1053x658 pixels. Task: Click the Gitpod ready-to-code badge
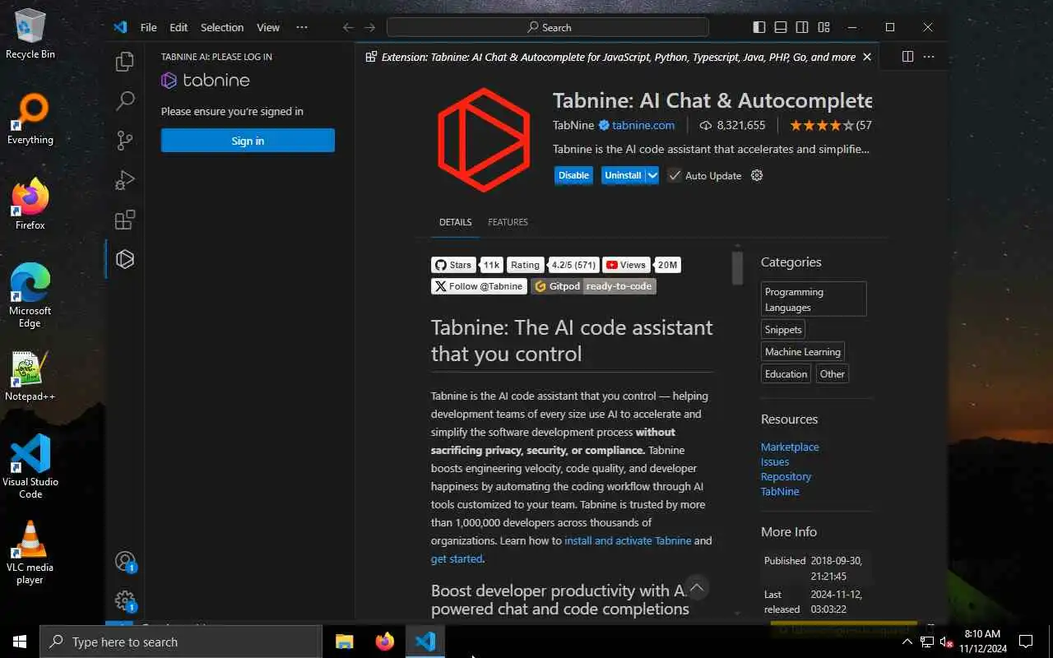click(593, 286)
